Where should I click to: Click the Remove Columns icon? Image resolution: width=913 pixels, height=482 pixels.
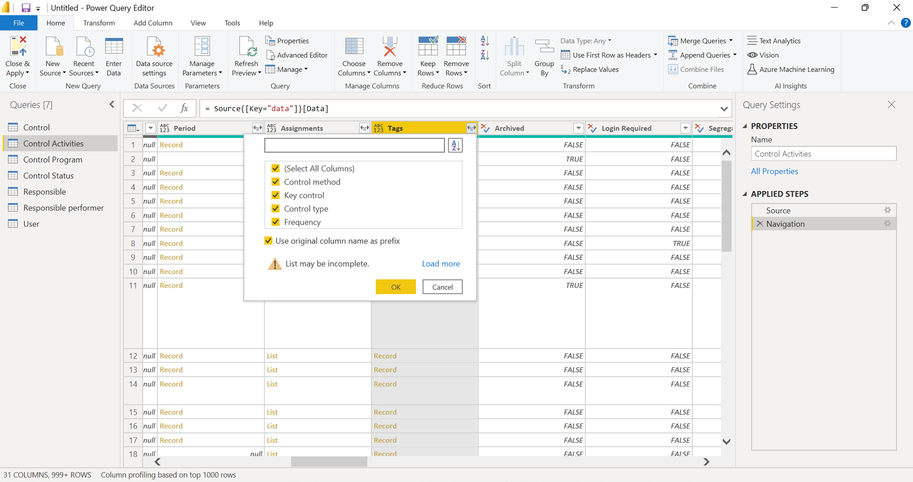(x=390, y=47)
